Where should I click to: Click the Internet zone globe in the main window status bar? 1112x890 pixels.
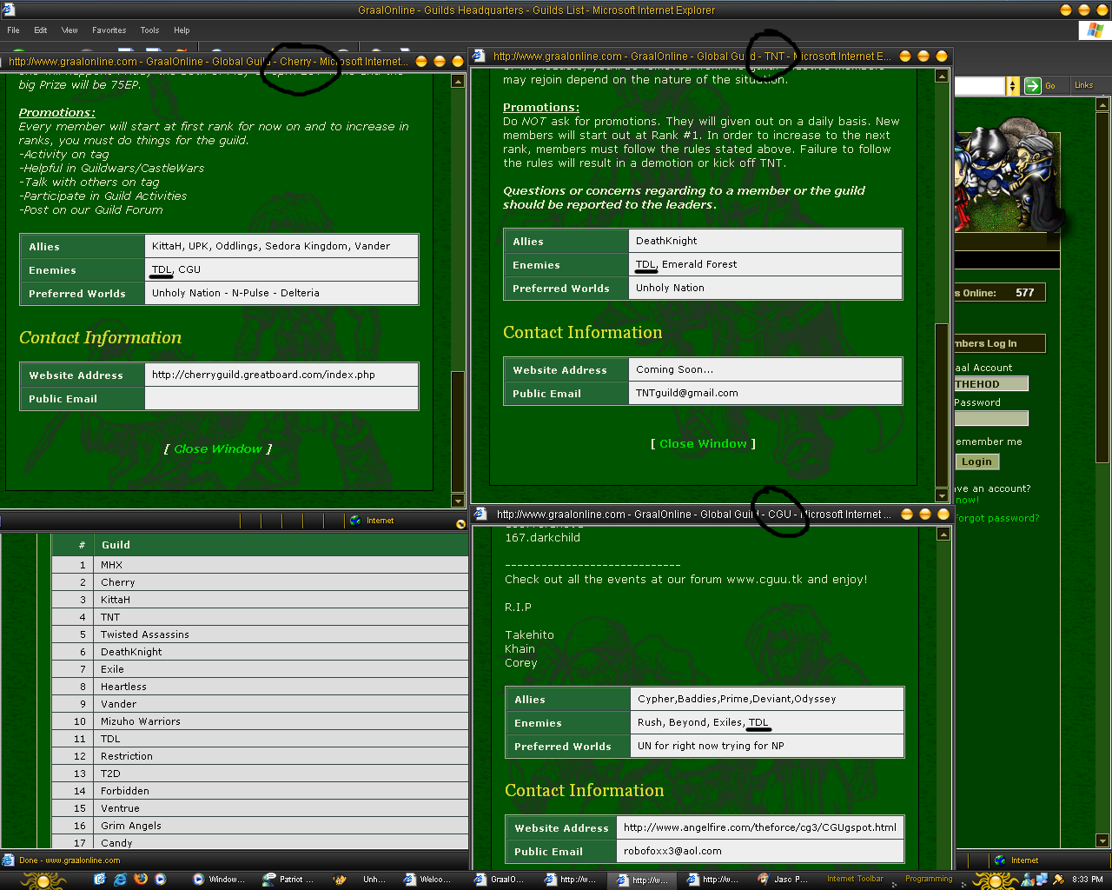[x=1000, y=860]
